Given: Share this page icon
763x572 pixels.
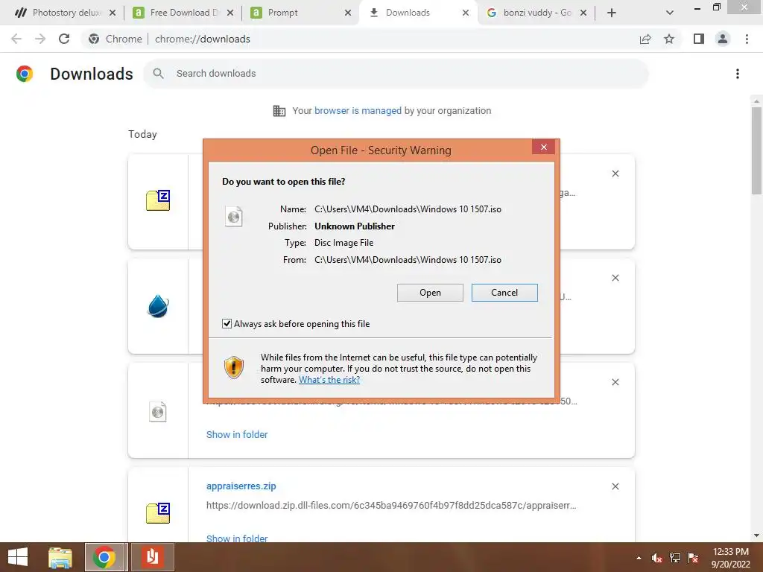Looking at the screenshot, I should point(645,39).
